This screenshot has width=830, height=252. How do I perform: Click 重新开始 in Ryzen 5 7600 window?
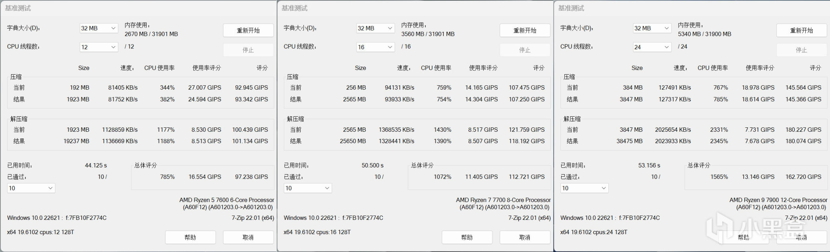pyautogui.click(x=248, y=31)
